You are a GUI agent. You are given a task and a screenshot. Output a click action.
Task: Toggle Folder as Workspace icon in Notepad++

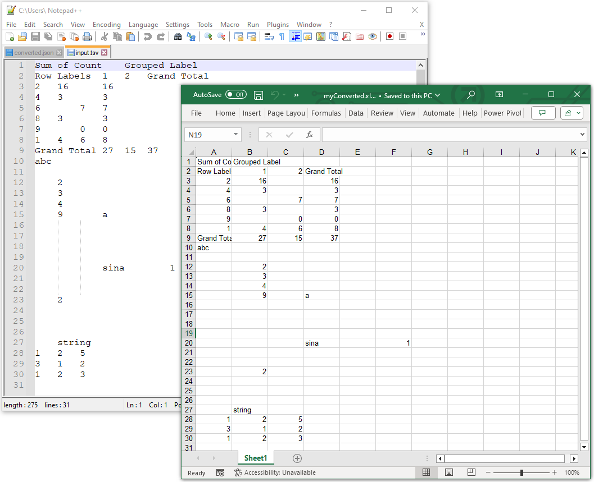[360, 36]
